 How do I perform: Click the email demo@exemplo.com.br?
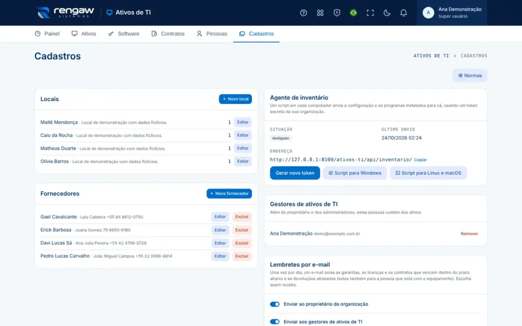(337, 234)
